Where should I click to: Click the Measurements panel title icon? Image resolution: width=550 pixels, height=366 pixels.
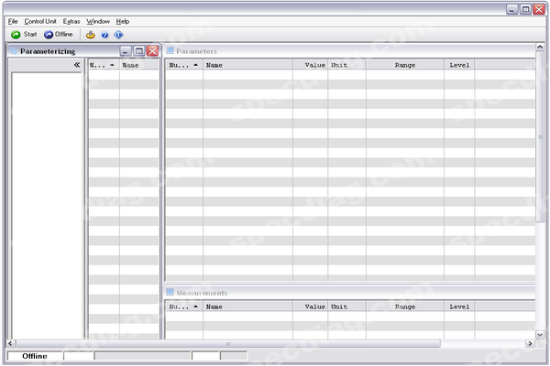coord(170,293)
